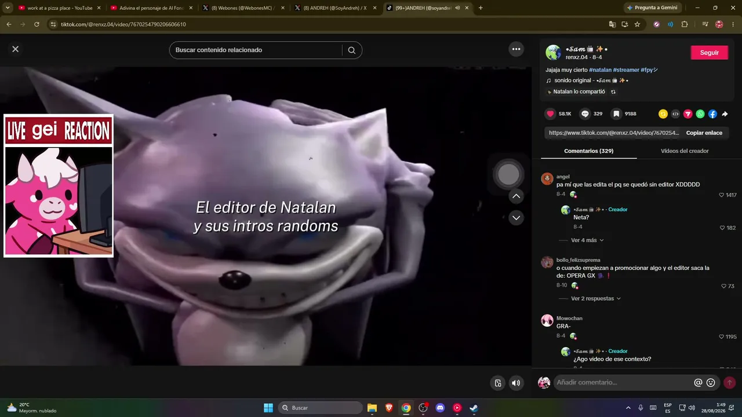Click the #natalan hashtag link
This screenshot has height=417, width=742.
pos(600,70)
